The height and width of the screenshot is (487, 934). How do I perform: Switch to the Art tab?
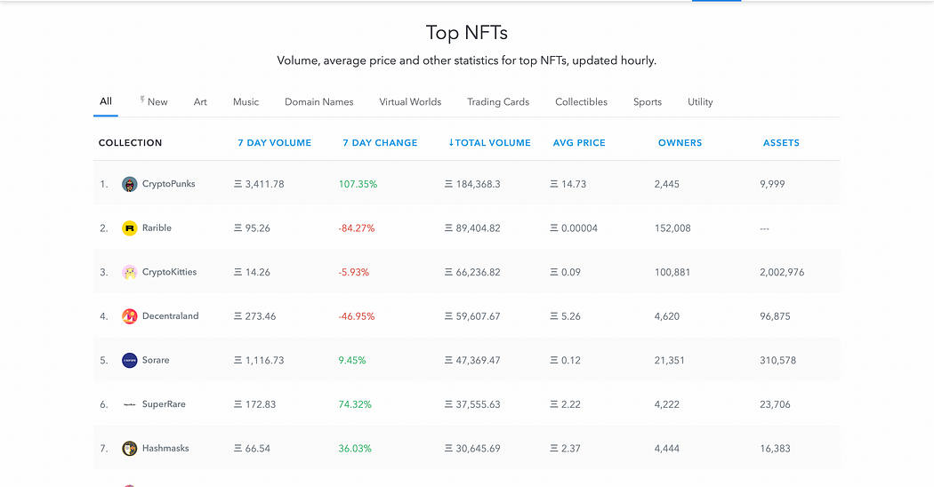click(x=200, y=102)
